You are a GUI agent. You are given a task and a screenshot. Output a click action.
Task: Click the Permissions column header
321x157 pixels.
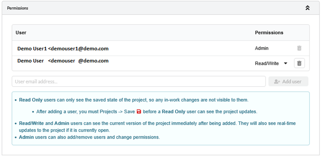point(269,33)
